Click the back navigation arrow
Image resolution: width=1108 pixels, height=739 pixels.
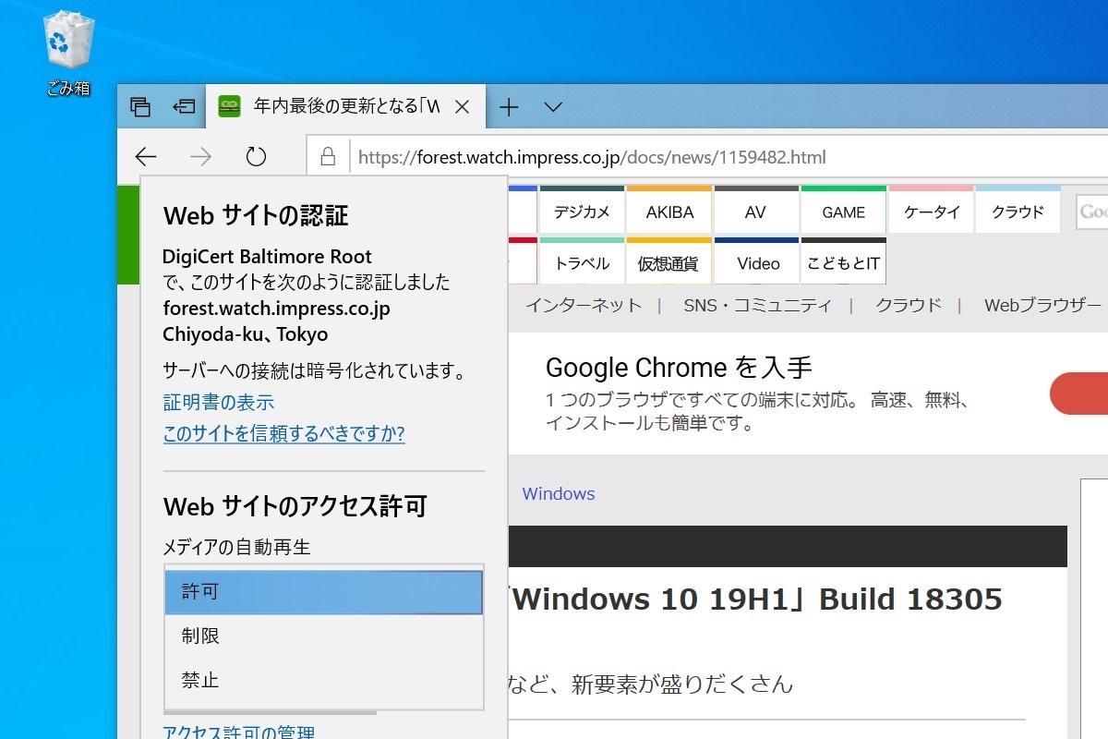click(x=146, y=157)
